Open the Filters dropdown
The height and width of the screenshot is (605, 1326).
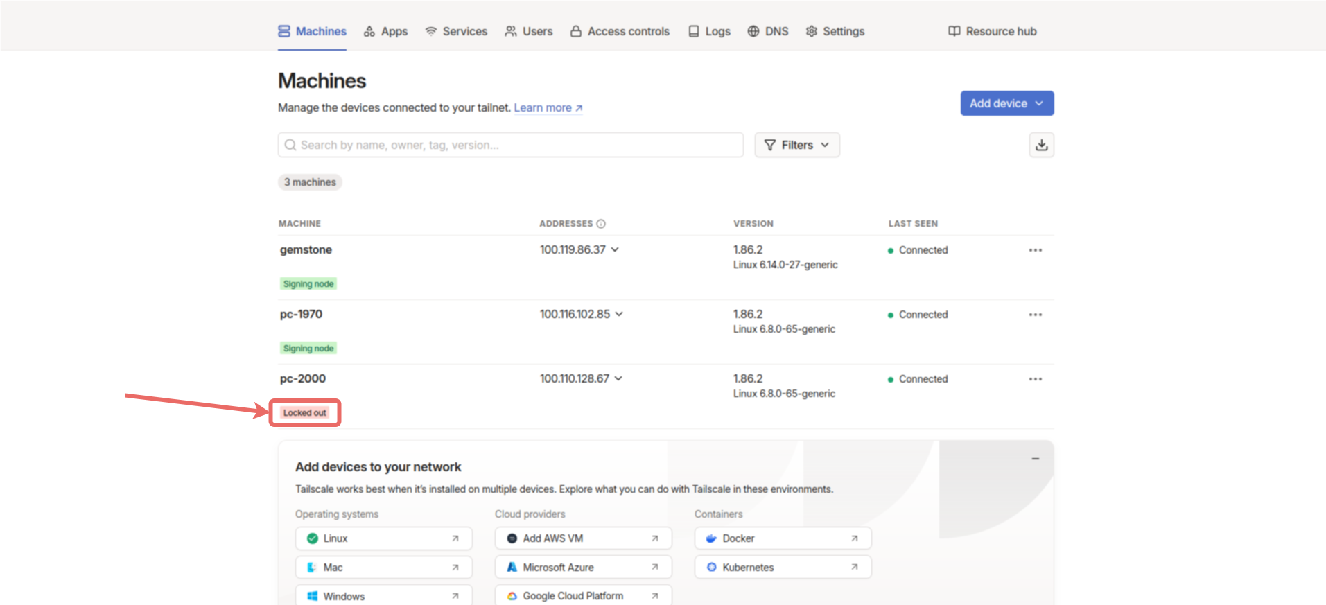796,145
